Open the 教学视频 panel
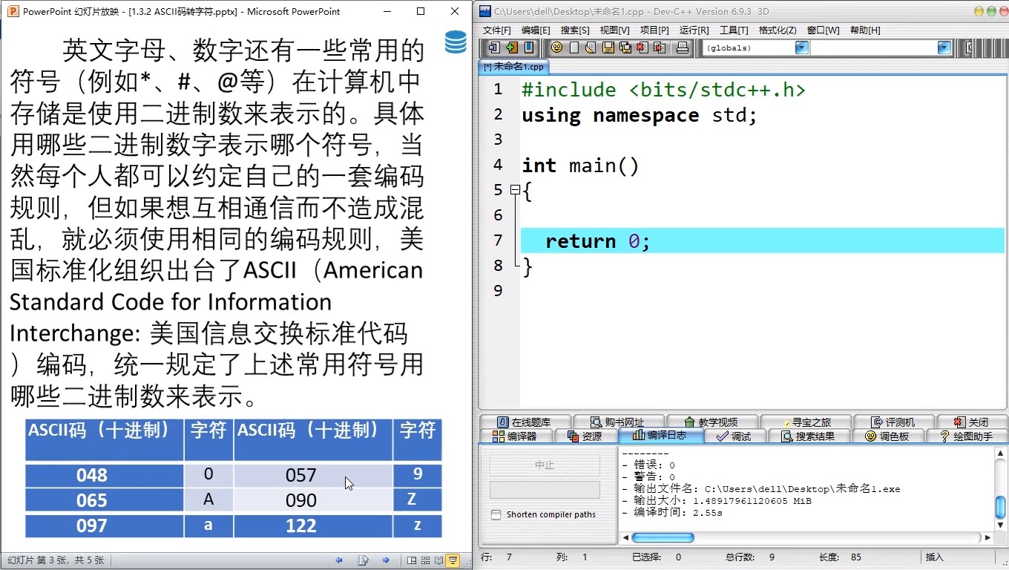1009x570 pixels. pos(713,421)
